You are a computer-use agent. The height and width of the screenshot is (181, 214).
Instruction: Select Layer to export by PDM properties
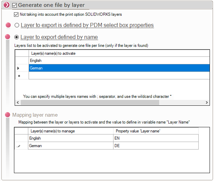(x=17, y=25)
